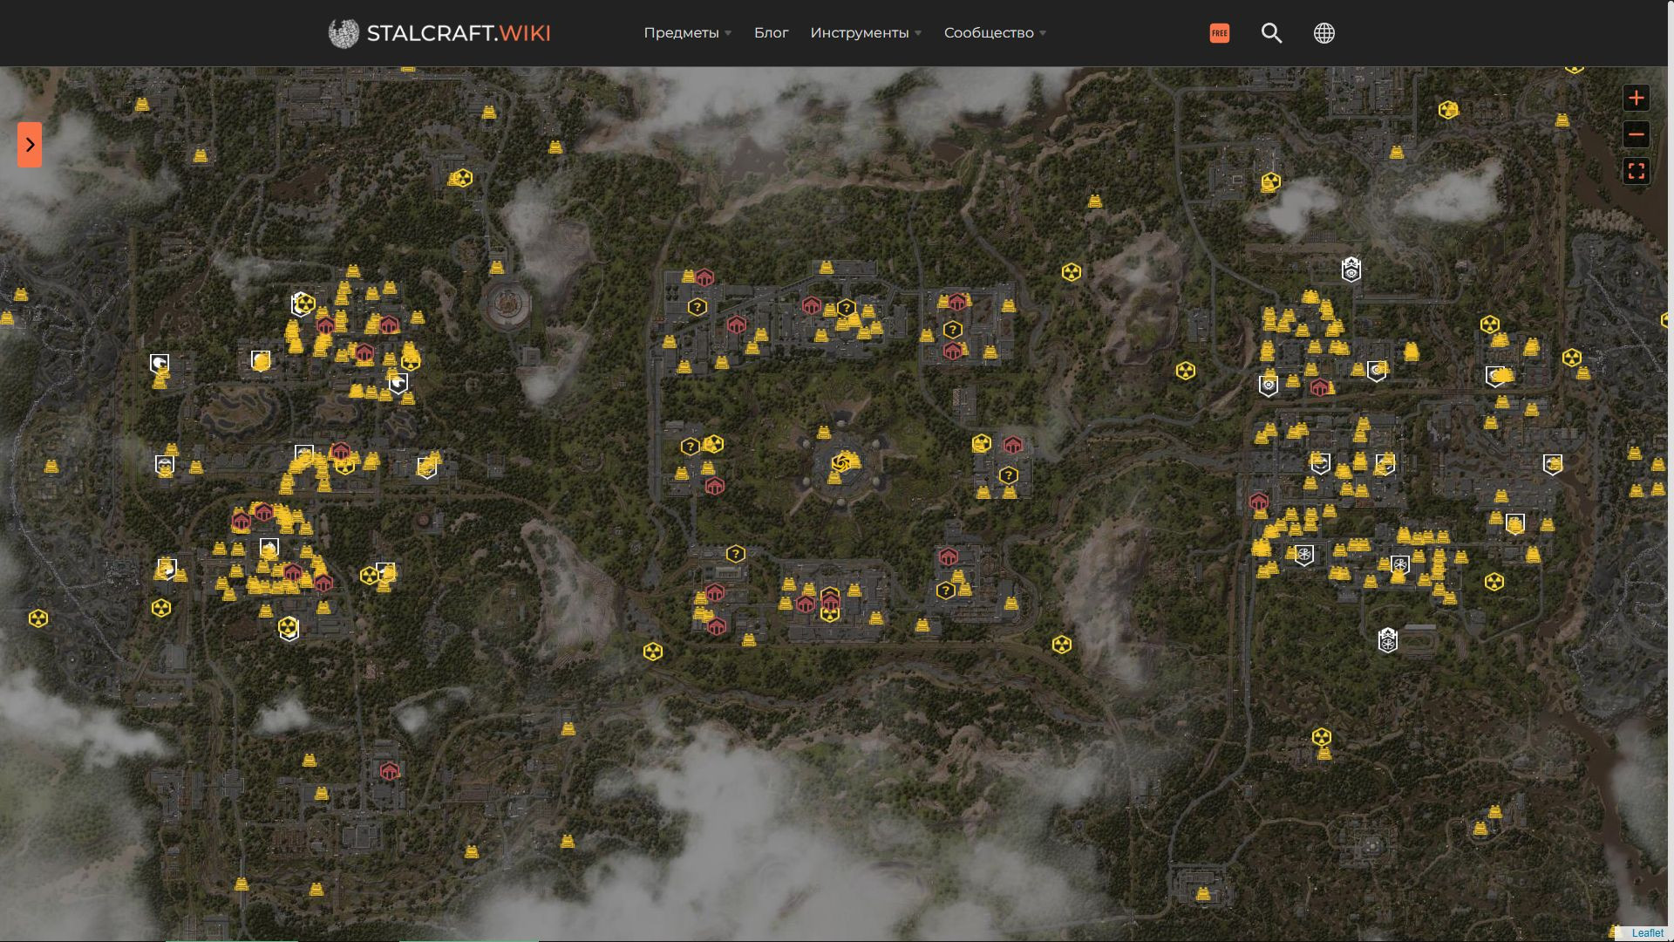This screenshot has width=1674, height=942.
Task: Select the stash marker just above the round arena
Action: (497, 267)
